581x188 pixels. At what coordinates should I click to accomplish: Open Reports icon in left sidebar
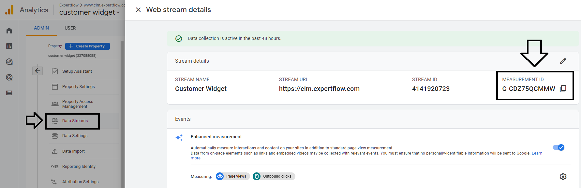9,46
